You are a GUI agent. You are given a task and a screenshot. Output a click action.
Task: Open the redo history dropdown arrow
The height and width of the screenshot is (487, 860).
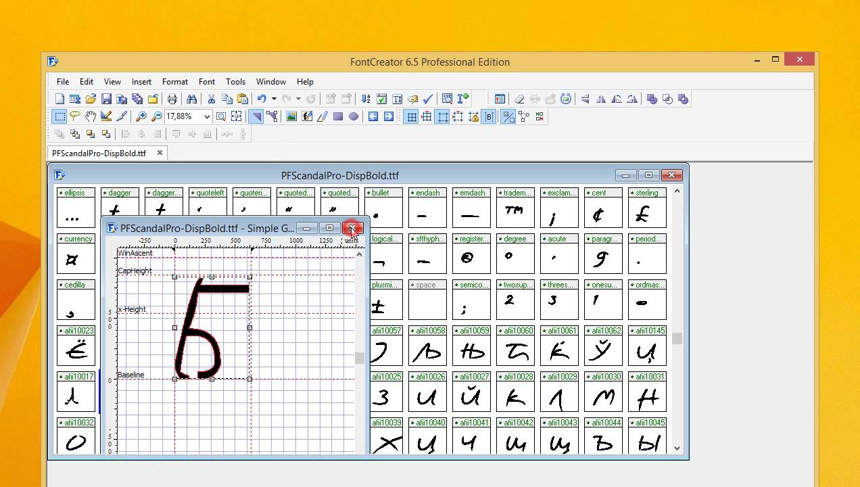298,99
